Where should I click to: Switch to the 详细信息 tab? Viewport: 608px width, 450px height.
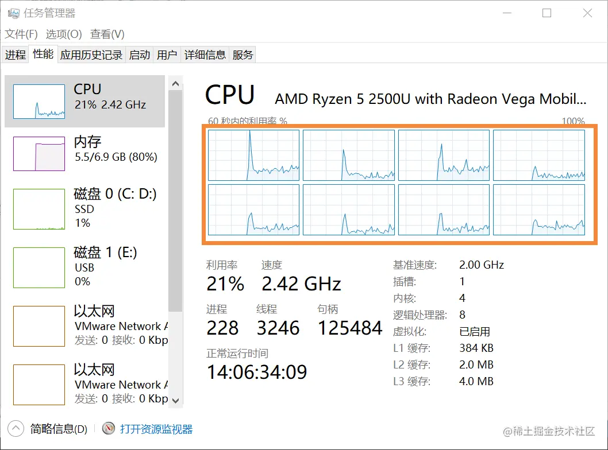(x=205, y=55)
